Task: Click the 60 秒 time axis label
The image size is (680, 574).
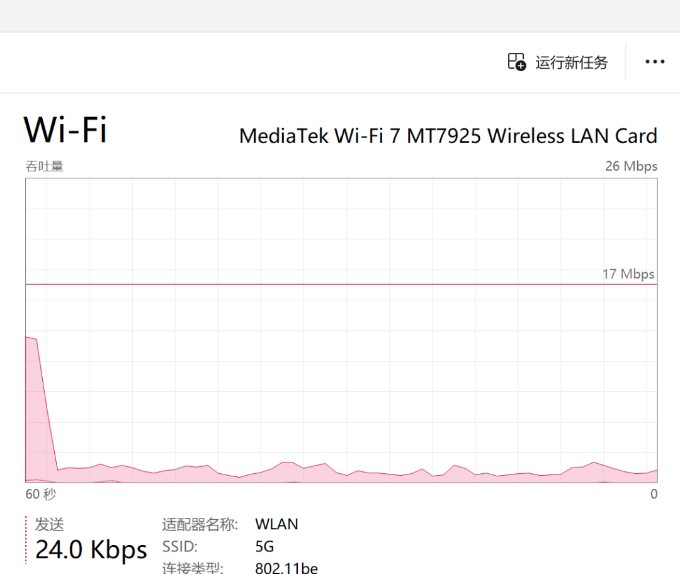Action: click(41, 494)
